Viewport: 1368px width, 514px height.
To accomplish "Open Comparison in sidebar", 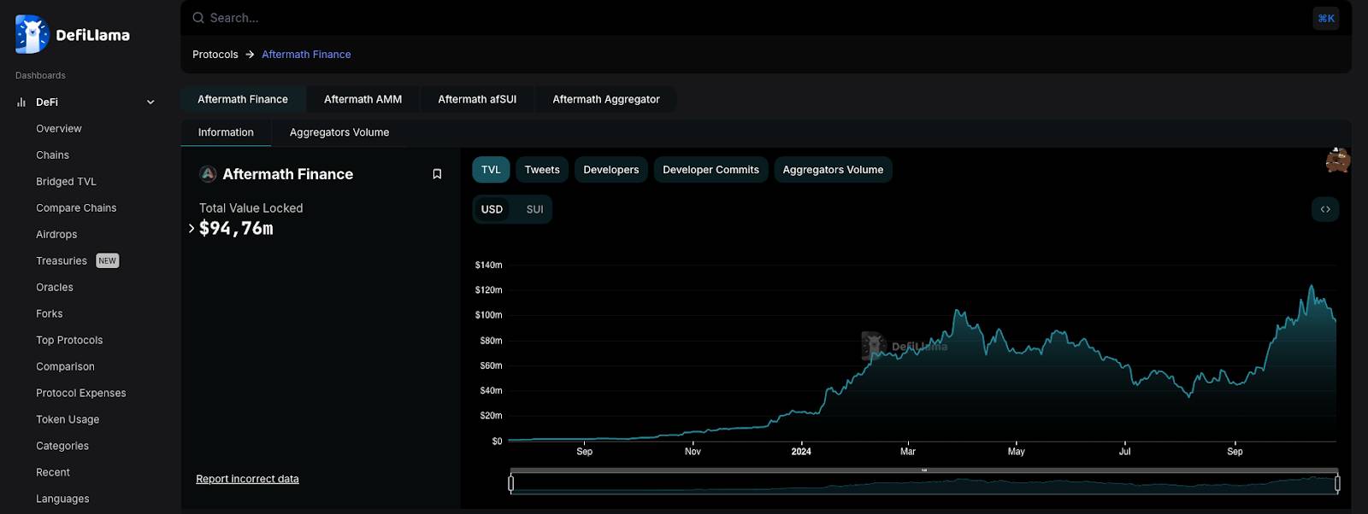I will click(65, 367).
